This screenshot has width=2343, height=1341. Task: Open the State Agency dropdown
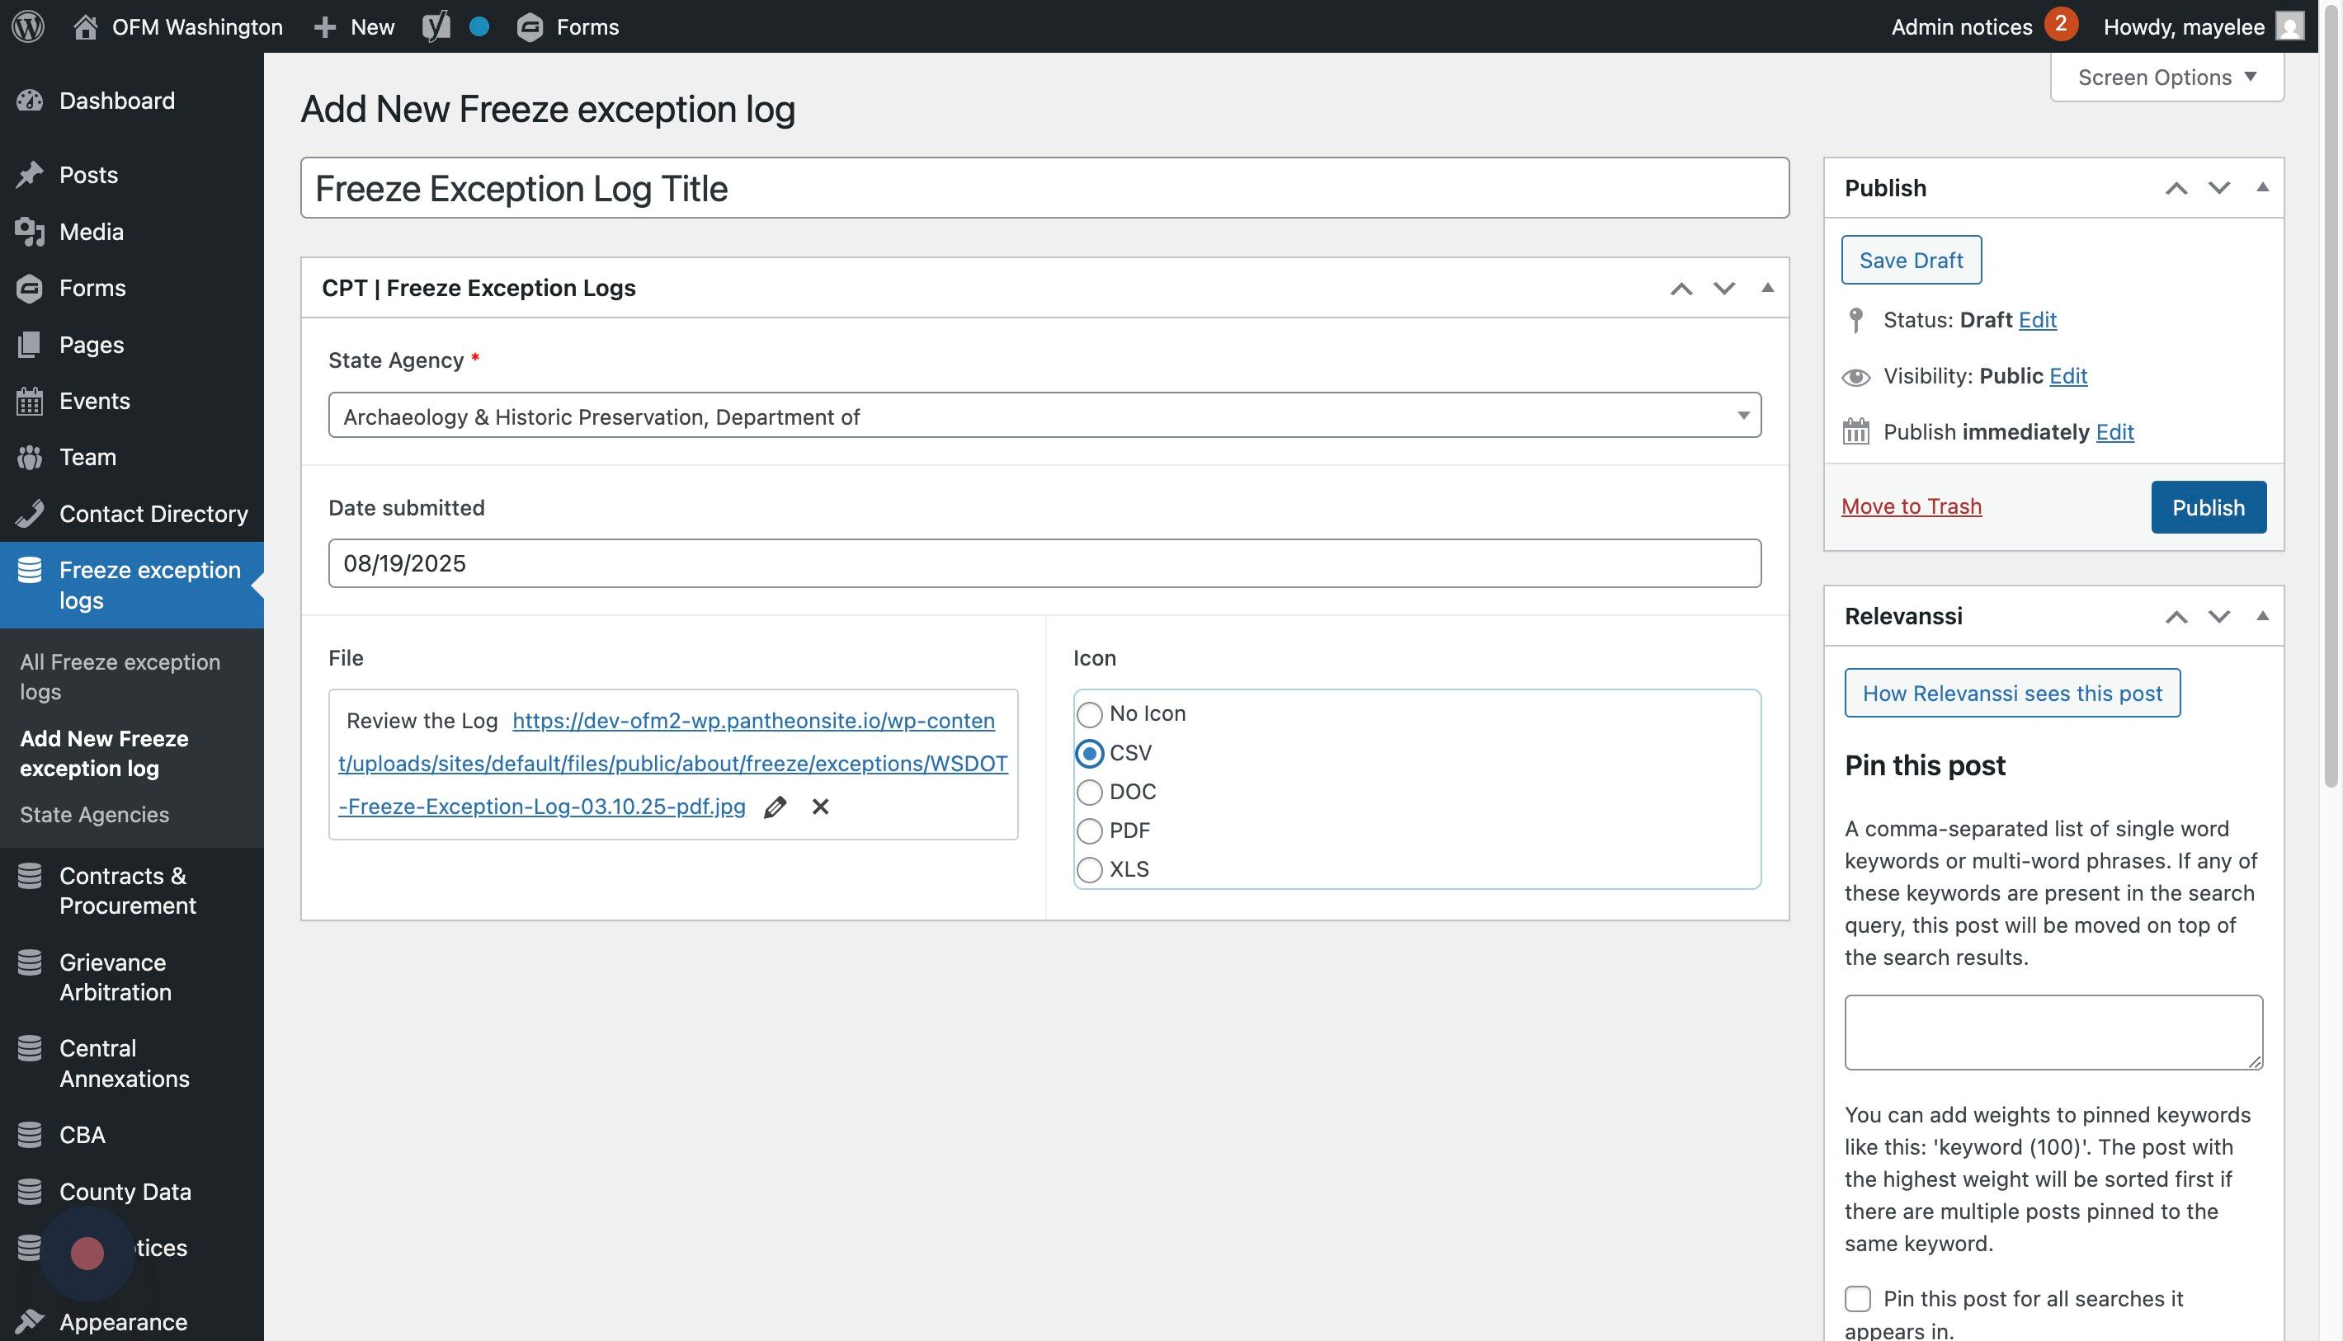click(1044, 416)
